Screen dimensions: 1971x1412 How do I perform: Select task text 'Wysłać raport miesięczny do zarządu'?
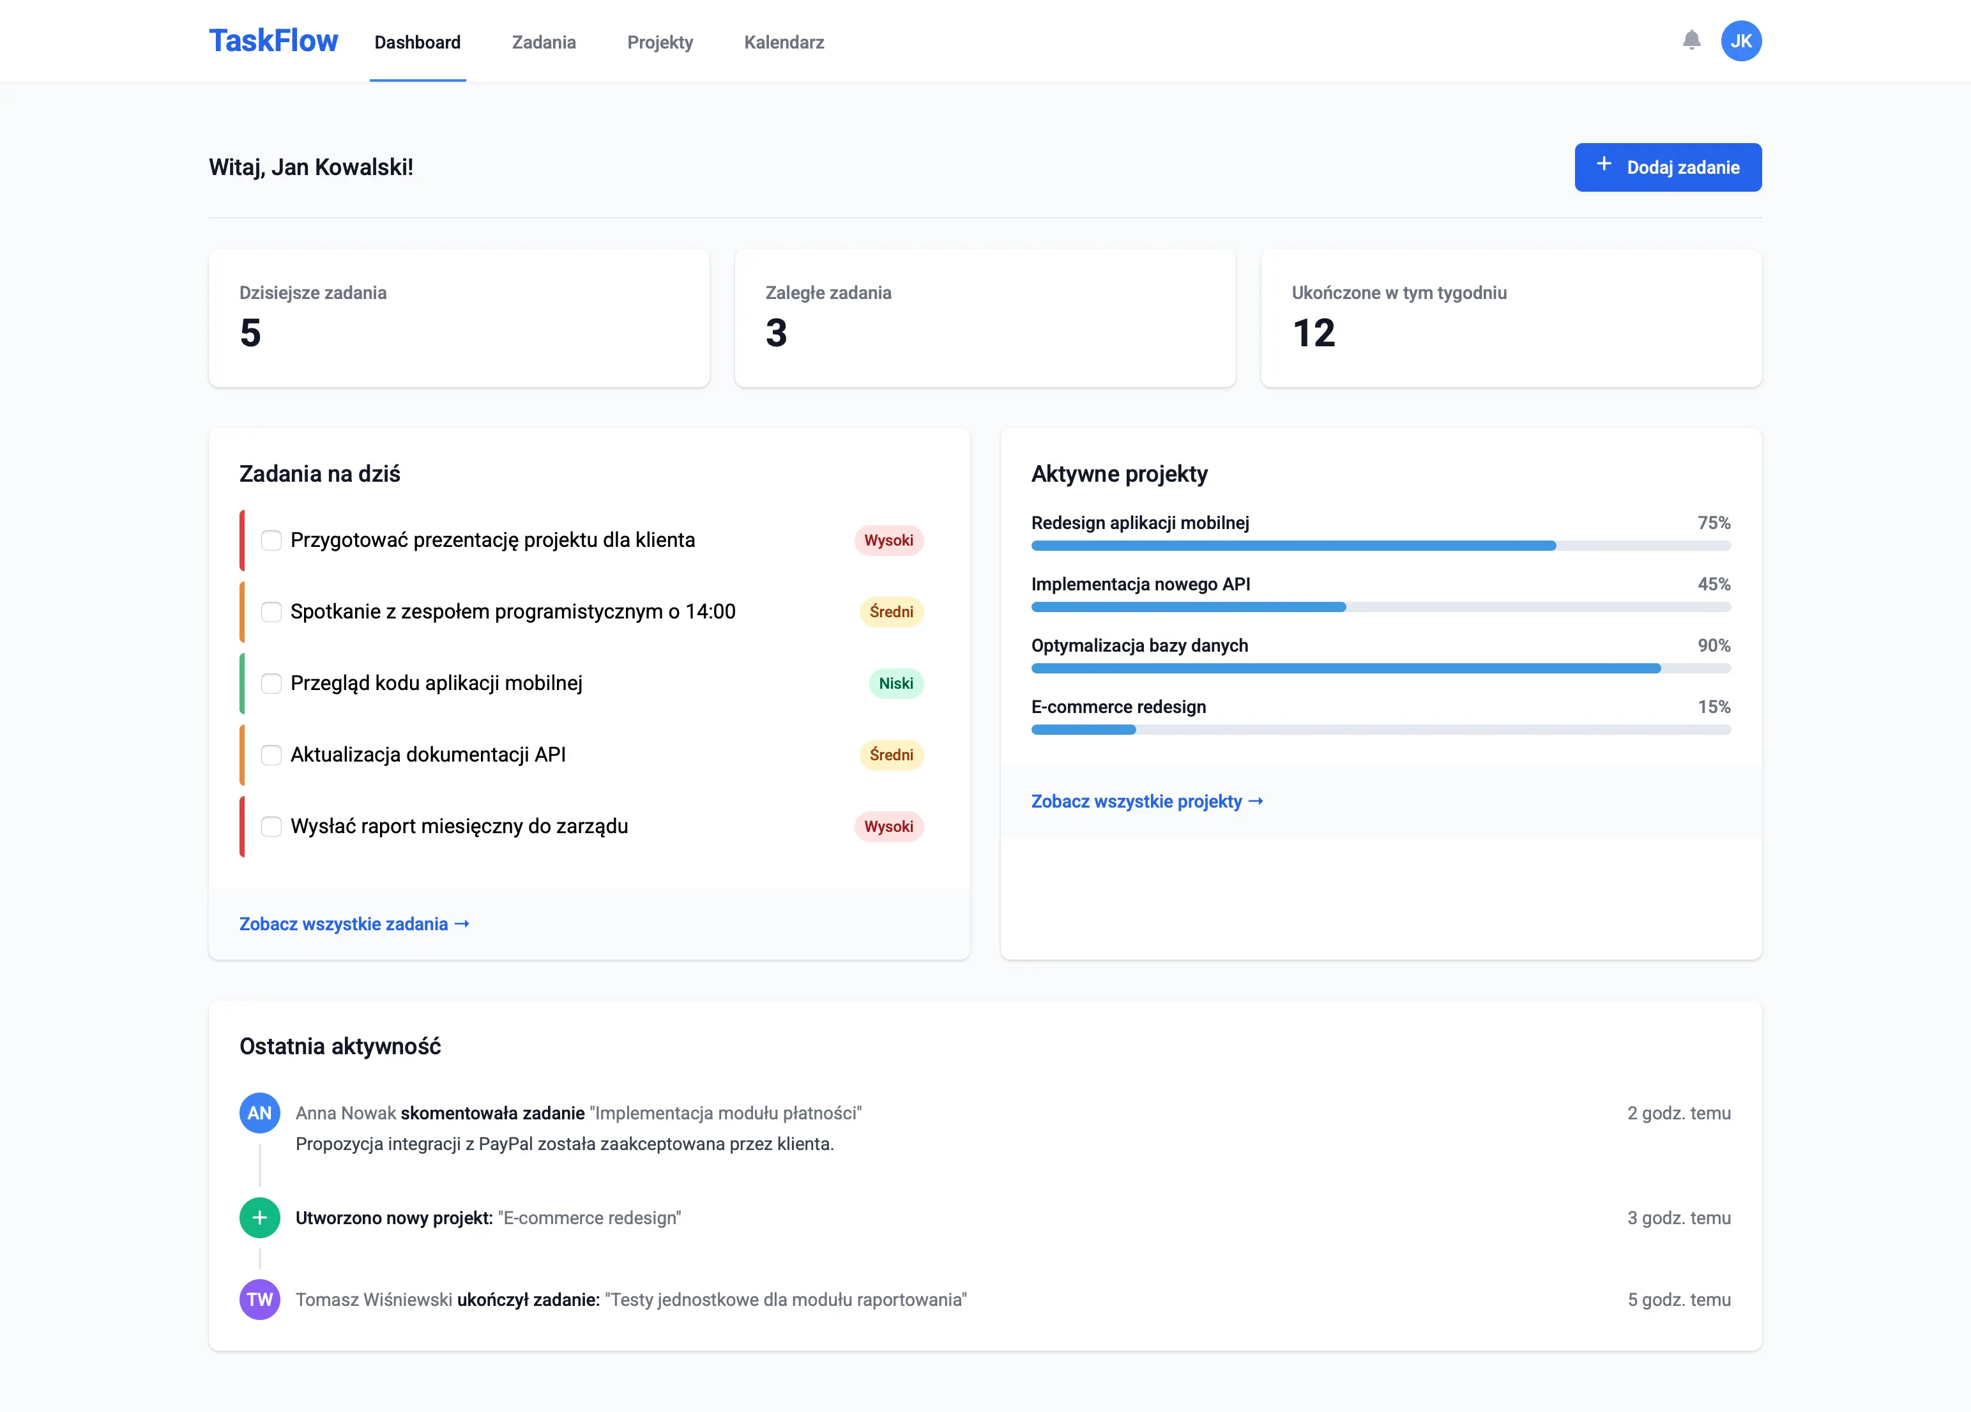coord(459,826)
